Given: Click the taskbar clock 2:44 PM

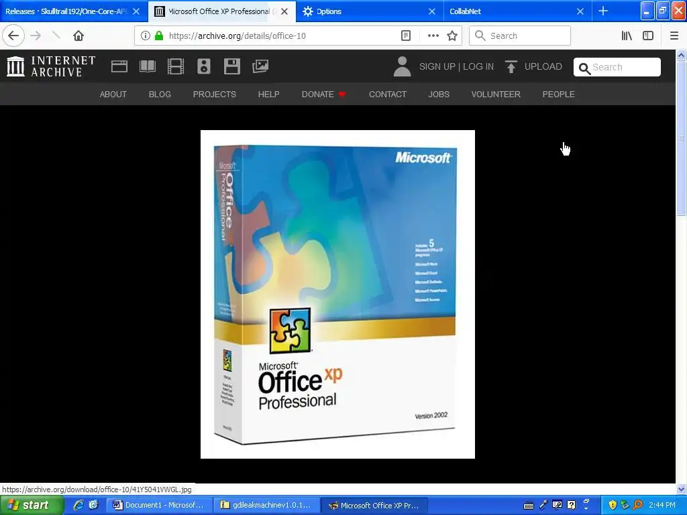Looking at the screenshot, I should pos(662,505).
